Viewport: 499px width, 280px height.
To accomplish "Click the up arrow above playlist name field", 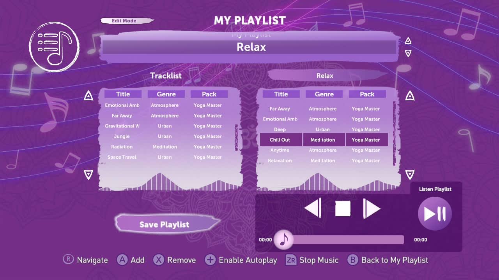I will [408, 40].
